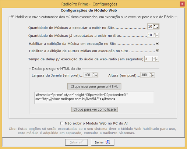Click the 'Dados para gerar HTML do site' label
The image size is (187, 149).
(x=56, y=69)
